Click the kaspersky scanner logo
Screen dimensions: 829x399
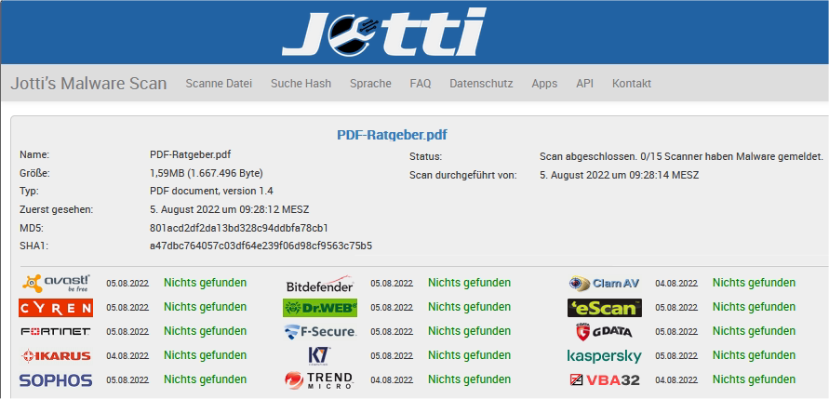[x=604, y=357]
